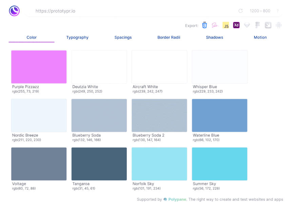Viewport: 294px width, 202px height.
Task: Export tokens to Figma
Action: pos(257,25)
